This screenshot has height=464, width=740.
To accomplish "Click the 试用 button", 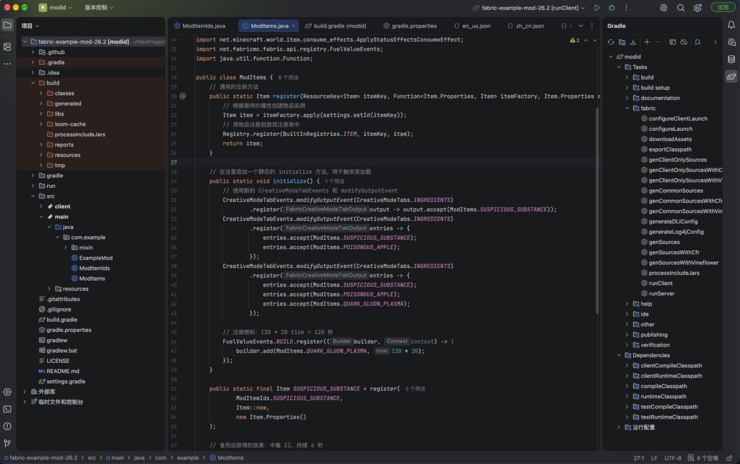I will 723,7.
